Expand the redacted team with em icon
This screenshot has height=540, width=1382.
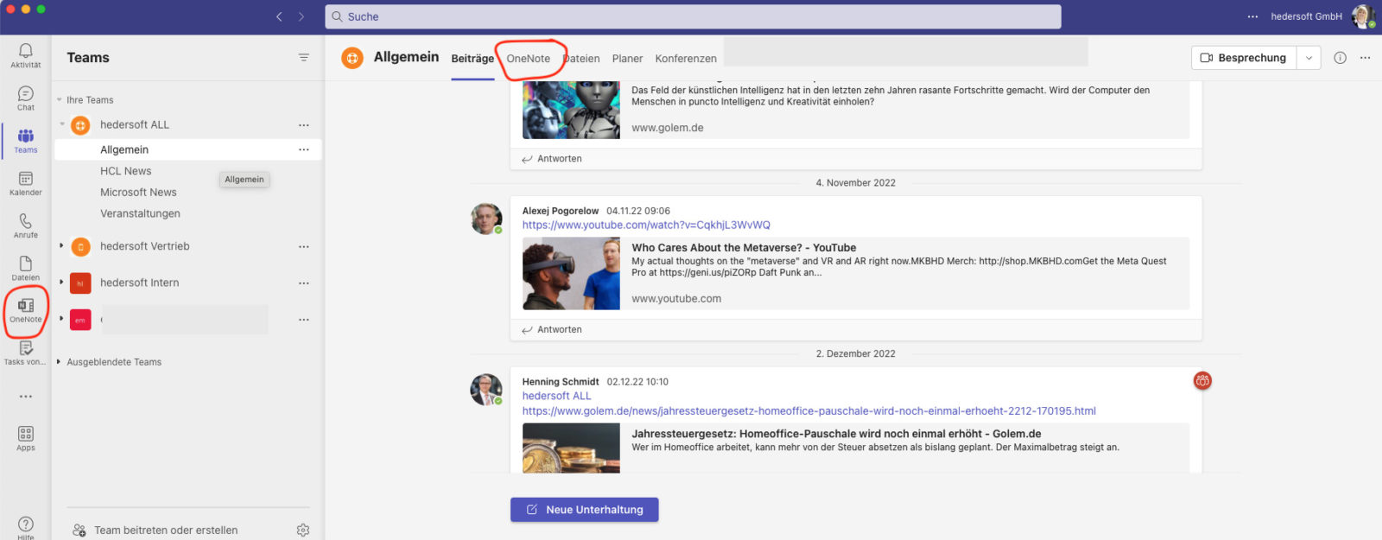click(61, 319)
